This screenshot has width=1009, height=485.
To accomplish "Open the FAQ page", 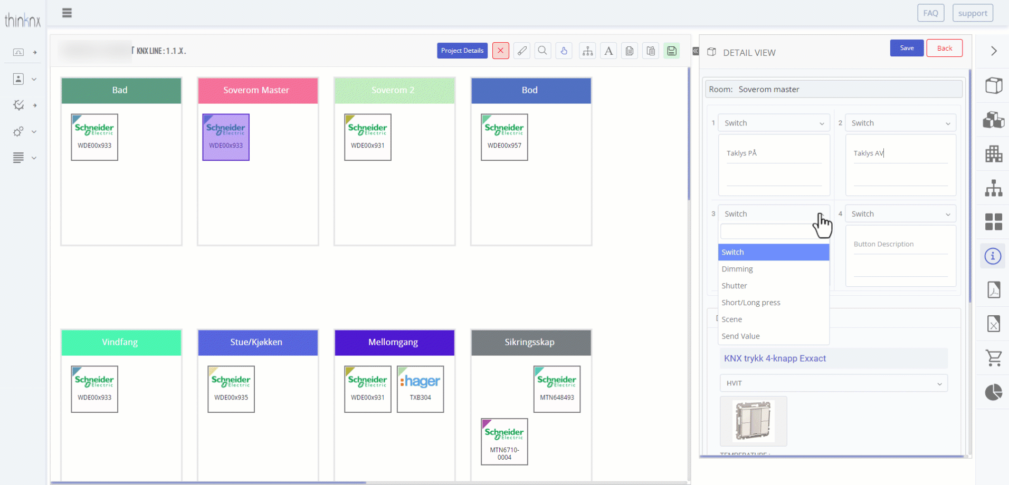I will (x=930, y=13).
